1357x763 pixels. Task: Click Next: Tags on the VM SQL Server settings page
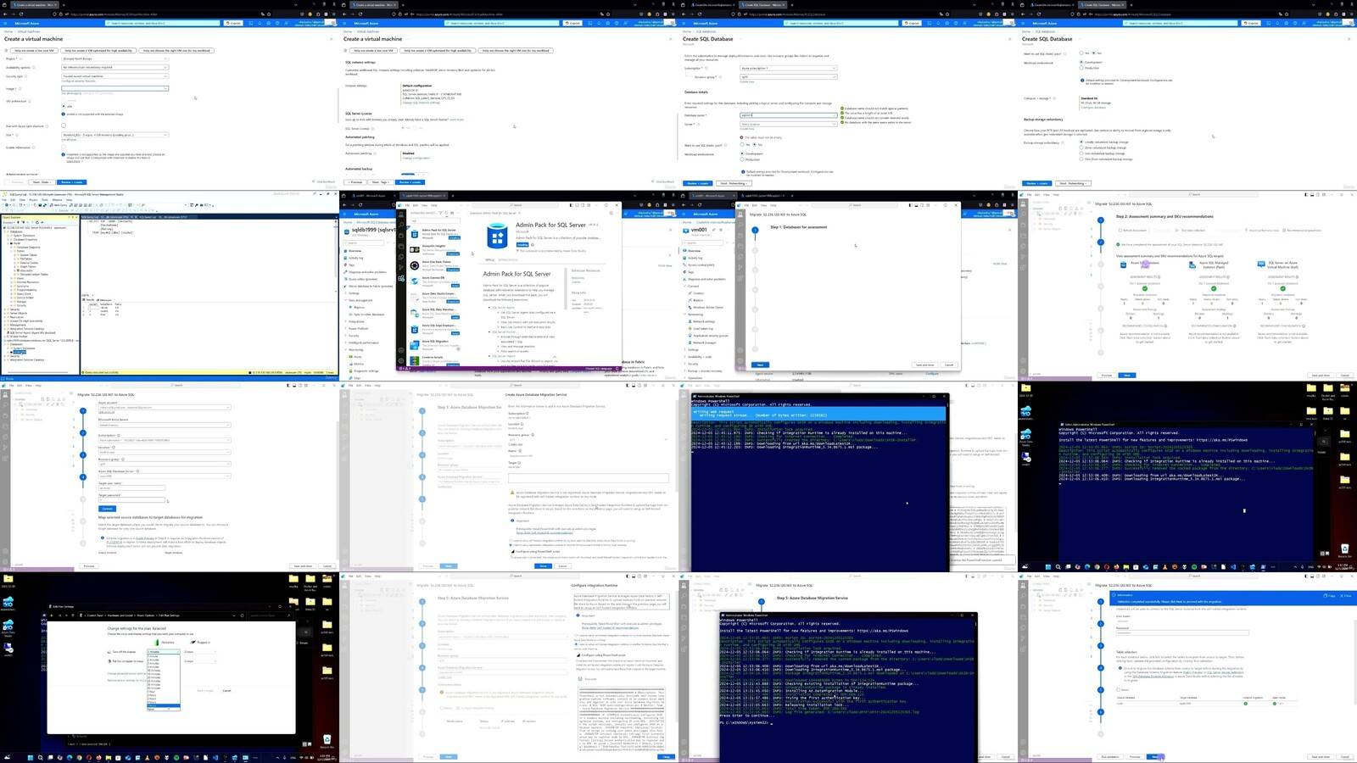tap(380, 182)
